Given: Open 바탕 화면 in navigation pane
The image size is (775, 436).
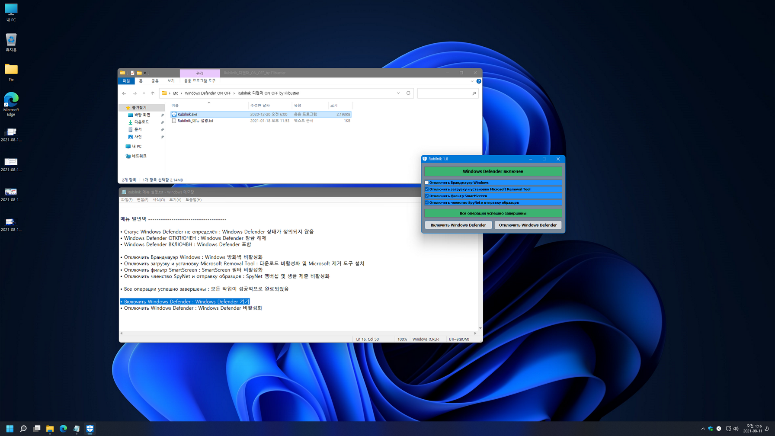Looking at the screenshot, I should 142,115.
